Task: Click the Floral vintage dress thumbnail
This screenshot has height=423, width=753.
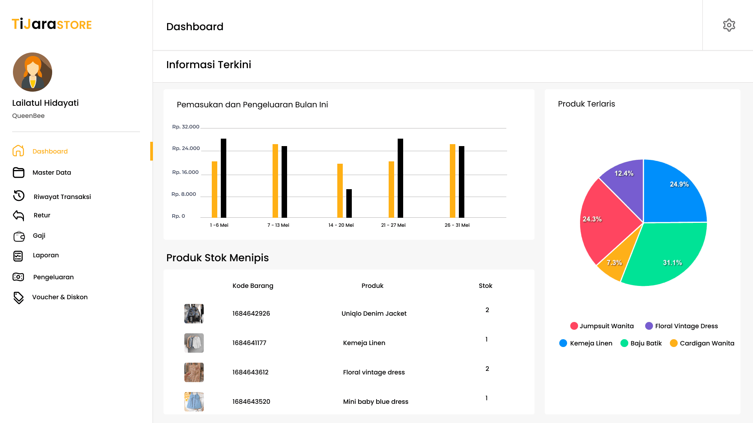Action: (x=194, y=372)
